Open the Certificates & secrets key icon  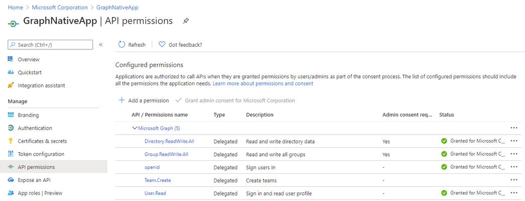(11, 141)
